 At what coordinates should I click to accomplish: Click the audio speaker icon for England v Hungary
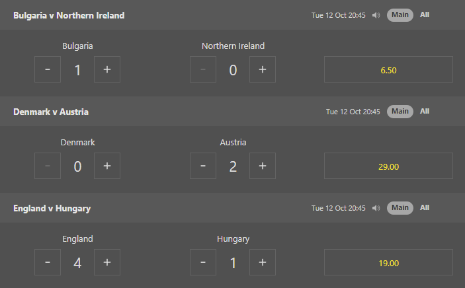click(376, 208)
